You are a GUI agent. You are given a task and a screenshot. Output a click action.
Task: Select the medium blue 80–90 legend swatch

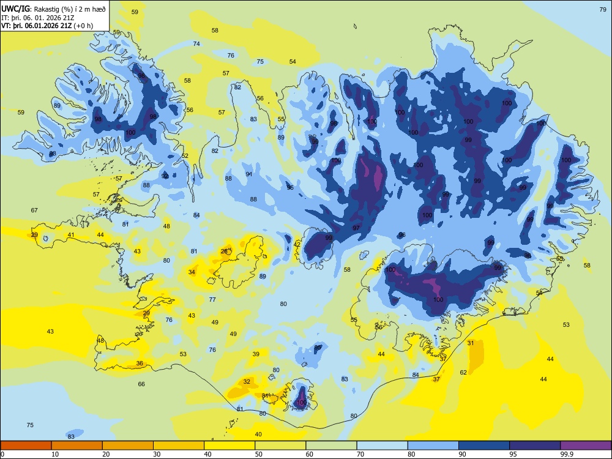click(x=433, y=446)
